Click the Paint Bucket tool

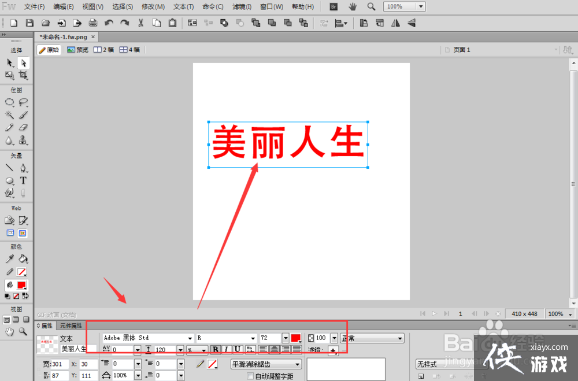tap(23, 259)
